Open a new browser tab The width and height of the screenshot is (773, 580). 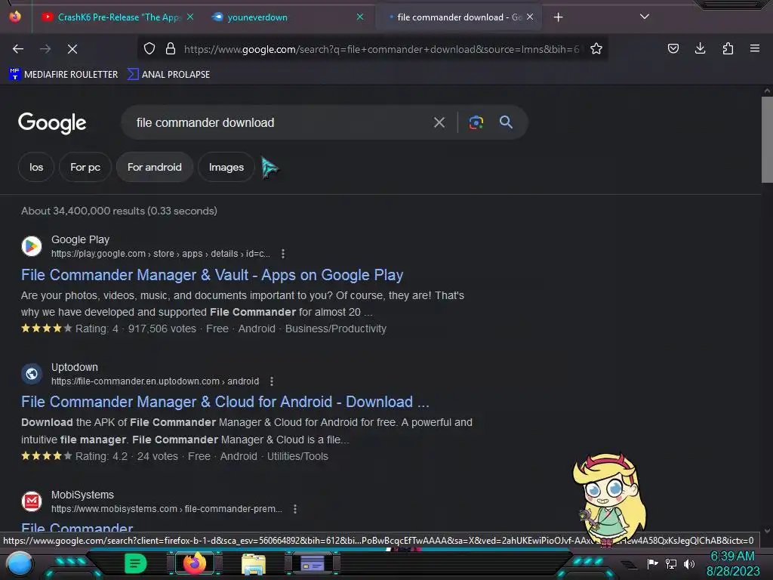click(x=558, y=17)
